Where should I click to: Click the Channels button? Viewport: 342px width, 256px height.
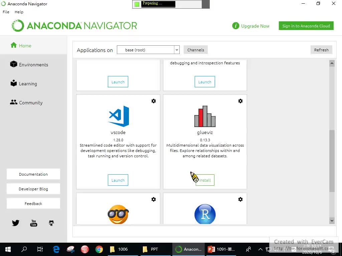[196, 50]
